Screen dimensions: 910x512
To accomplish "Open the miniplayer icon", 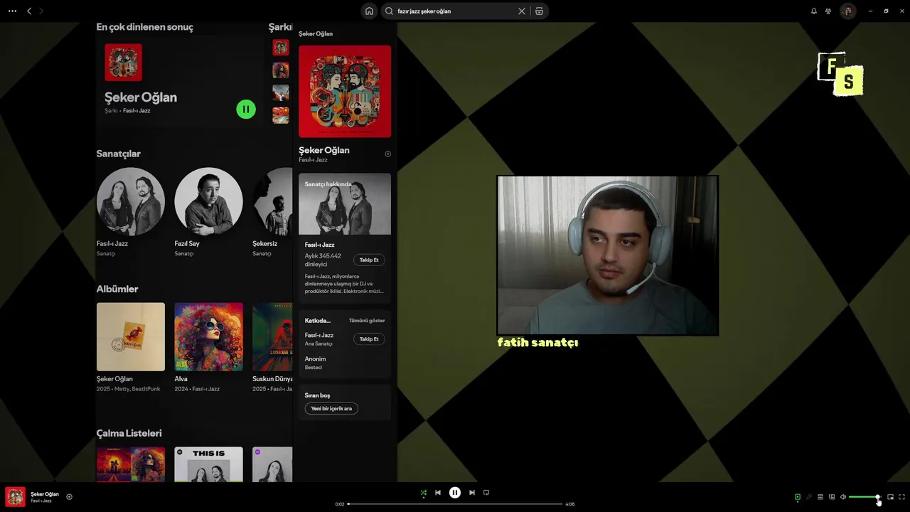I will (x=890, y=497).
